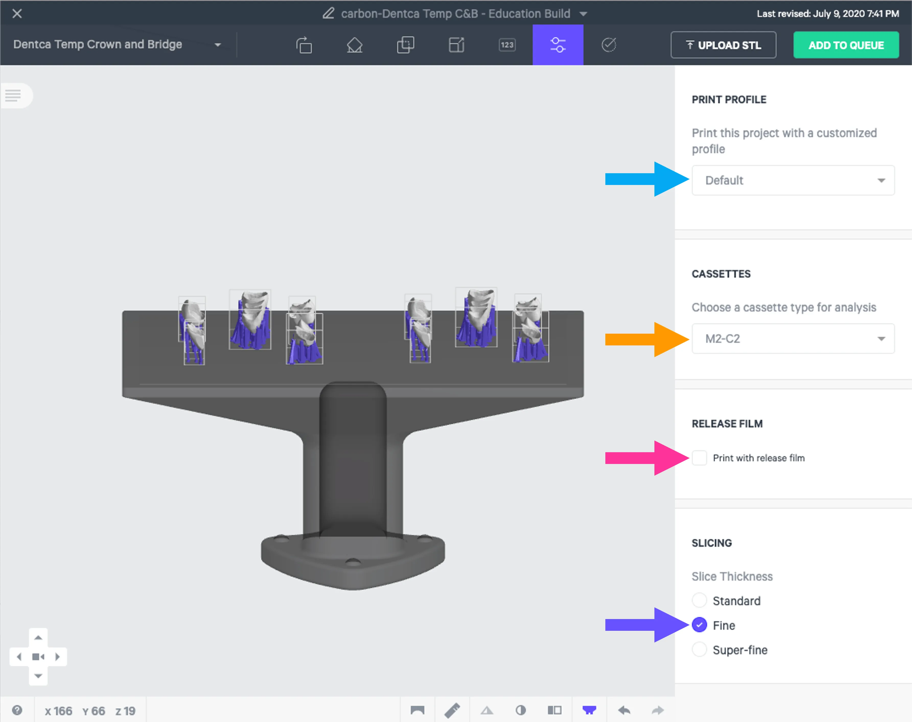Open the M2-C2 cassette type dropdown
Screen dimensions: 912x722
793,339
